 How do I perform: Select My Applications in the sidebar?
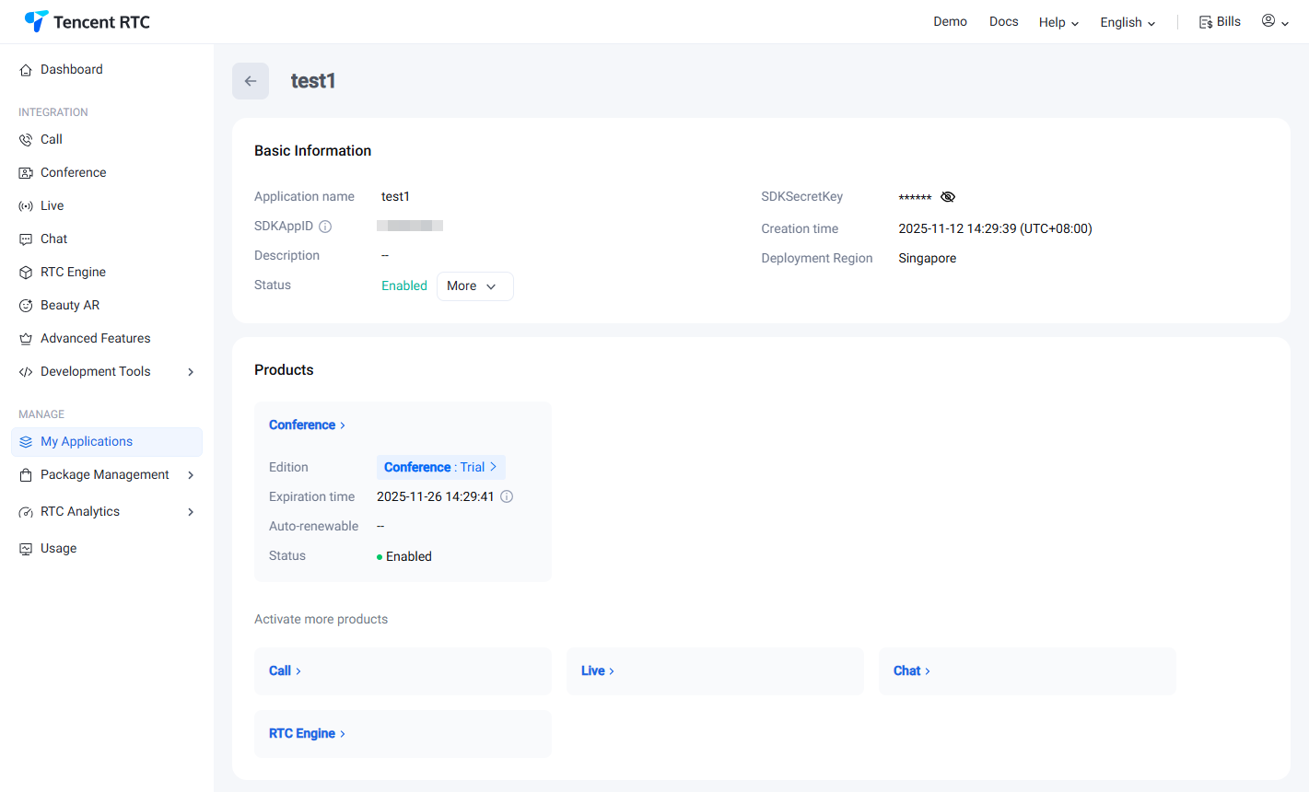87,442
